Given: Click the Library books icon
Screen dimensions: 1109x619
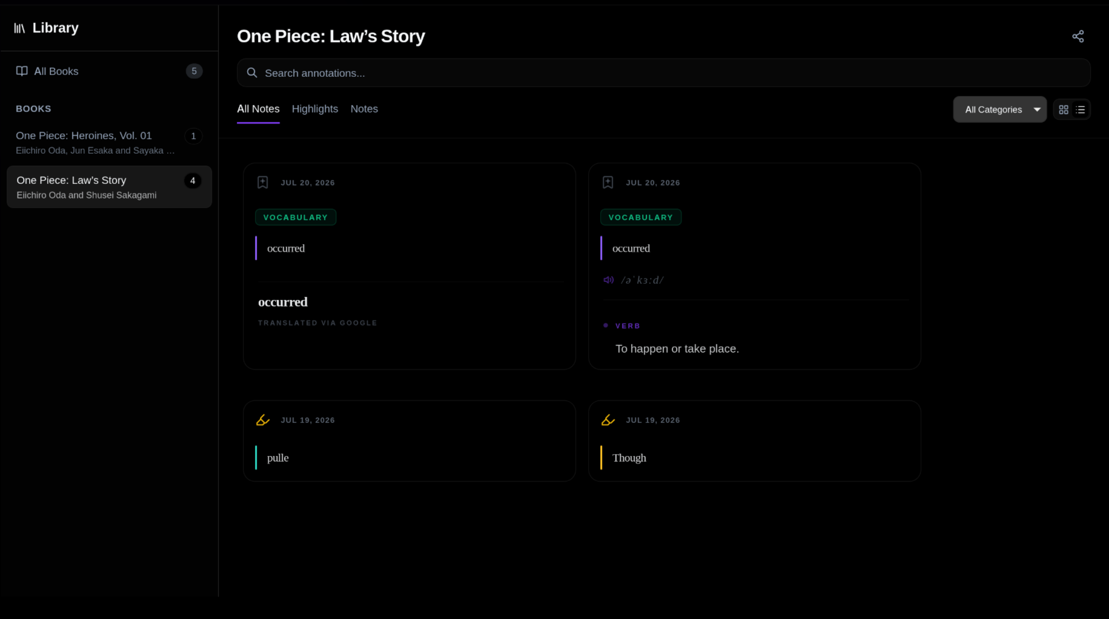Looking at the screenshot, I should click(19, 28).
